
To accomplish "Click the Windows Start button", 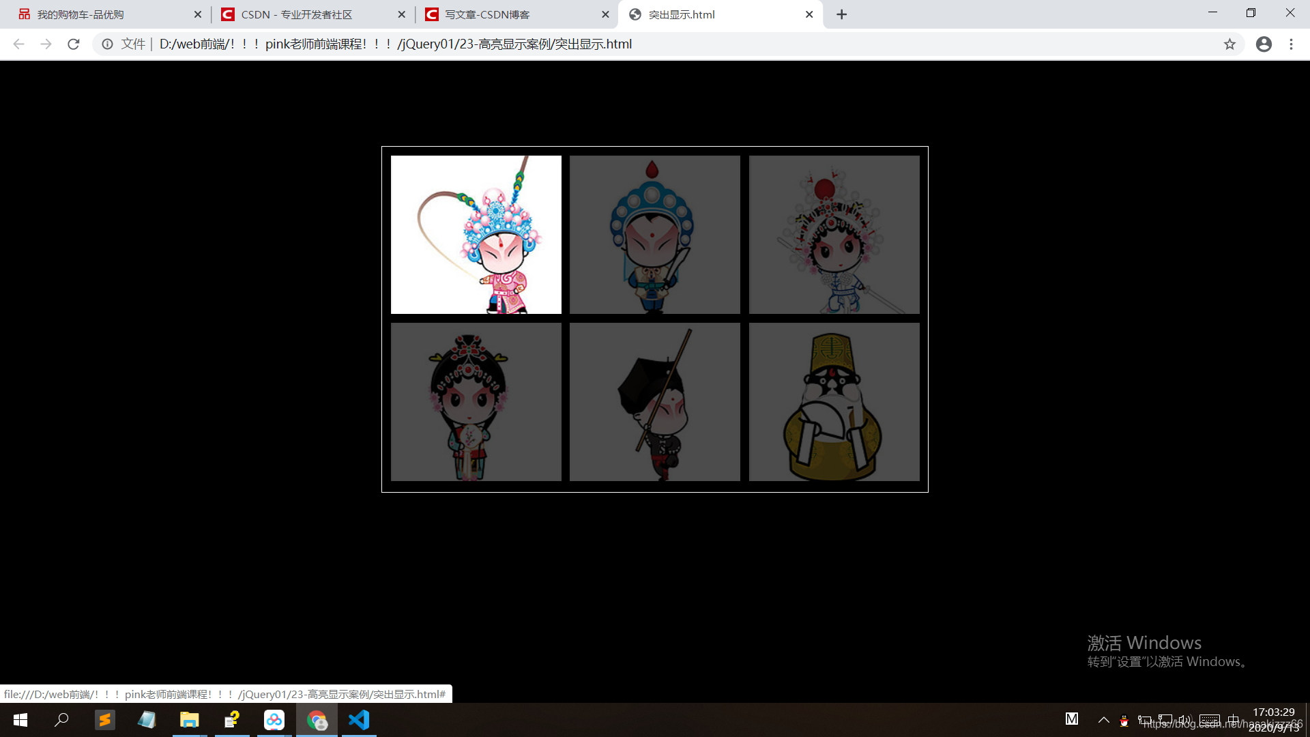I will pos(20,720).
